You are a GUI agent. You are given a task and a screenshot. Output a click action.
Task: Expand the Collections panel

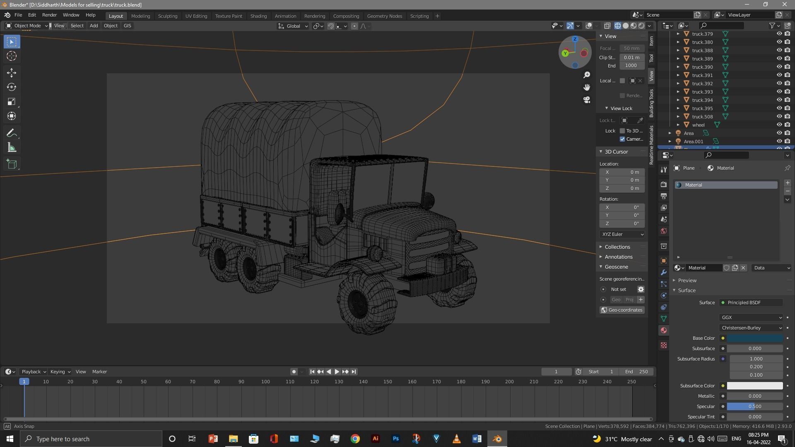[x=617, y=247]
